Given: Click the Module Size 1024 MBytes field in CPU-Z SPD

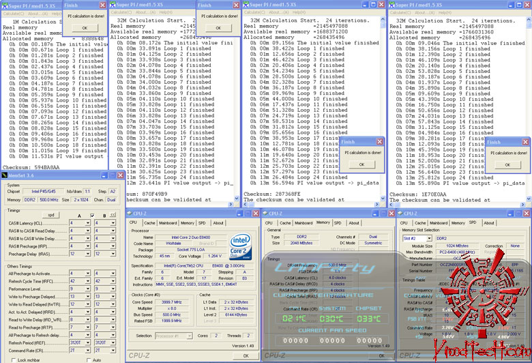Looking at the screenshot, I should (458, 246).
